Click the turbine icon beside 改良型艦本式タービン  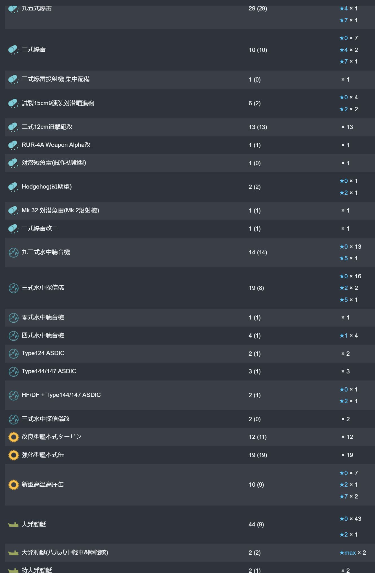click(x=13, y=437)
